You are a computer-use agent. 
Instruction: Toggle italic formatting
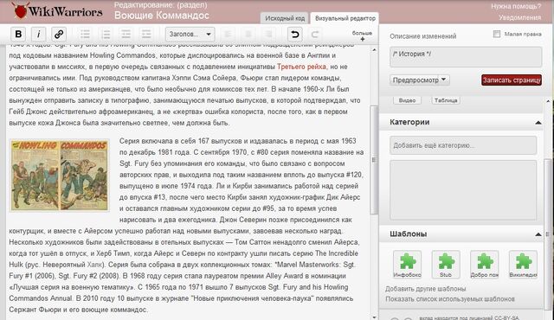38,35
